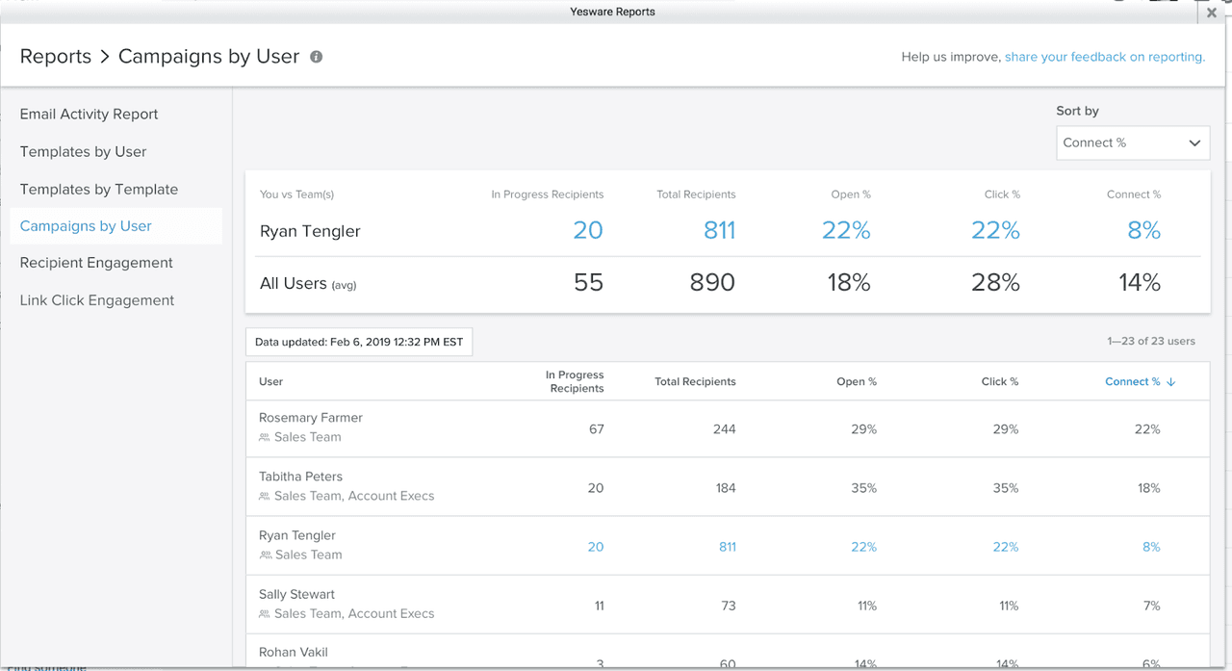Sort table by Click % column header

[x=999, y=382]
